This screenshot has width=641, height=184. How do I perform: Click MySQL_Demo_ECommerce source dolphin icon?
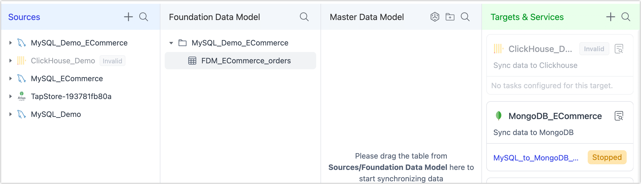pos(22,43)
